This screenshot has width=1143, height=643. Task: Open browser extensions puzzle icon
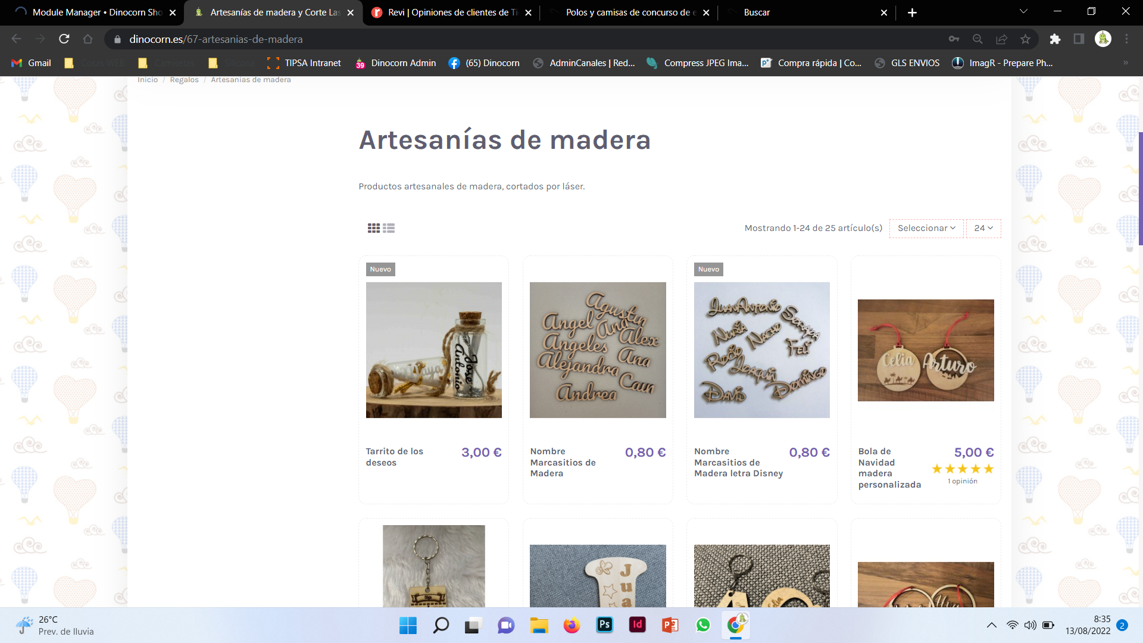pyautogui.click(x=1055, y=39)
